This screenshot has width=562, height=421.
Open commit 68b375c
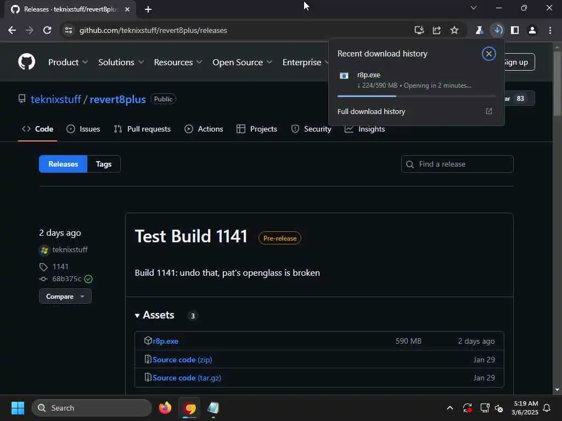click(x=66, y=279)
